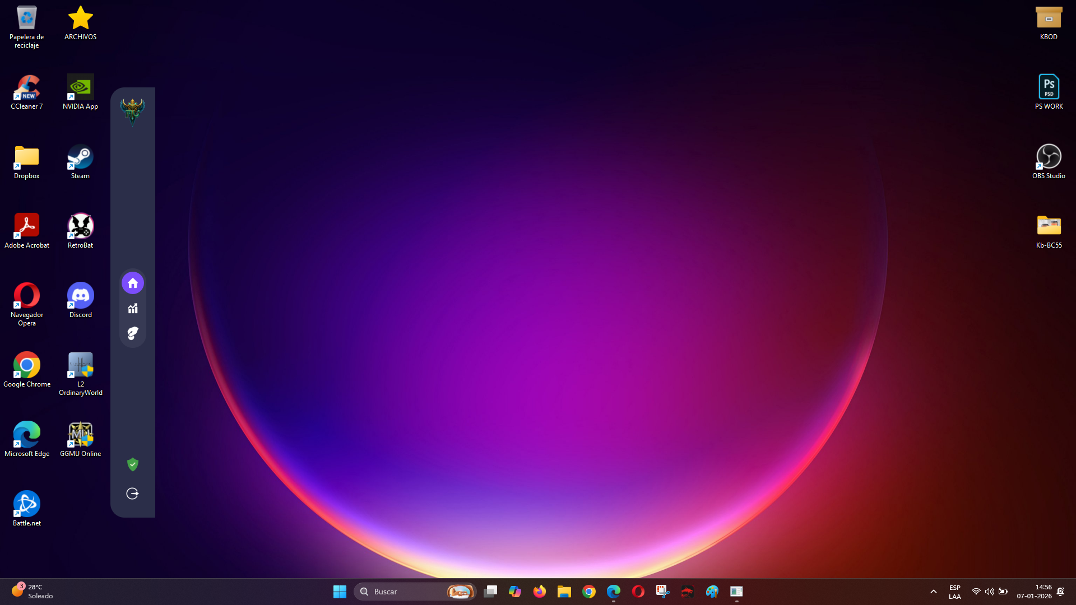Screen dimensions: 1076x605
Task: Click the home icon in sidebar
Action: pyautogui.click(x=133, y=283)
